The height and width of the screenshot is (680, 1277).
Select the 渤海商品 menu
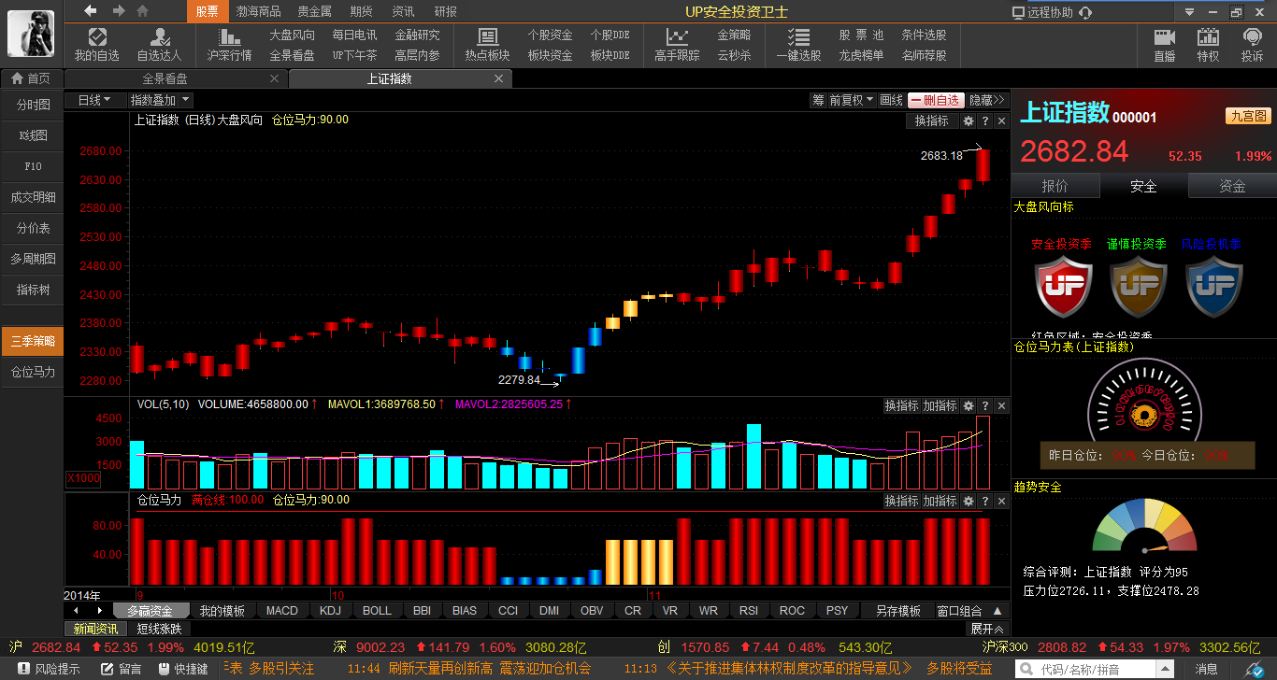pos(259,11)
